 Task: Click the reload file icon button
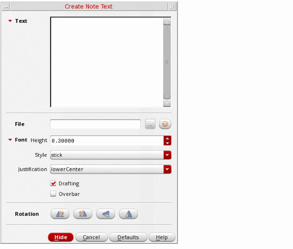point(165,124)
